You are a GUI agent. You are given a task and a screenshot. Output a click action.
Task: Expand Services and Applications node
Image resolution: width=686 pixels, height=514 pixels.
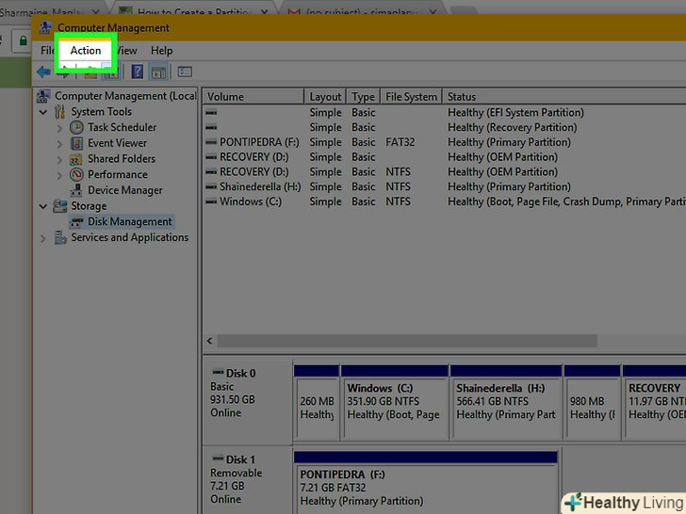click(43, 238)
